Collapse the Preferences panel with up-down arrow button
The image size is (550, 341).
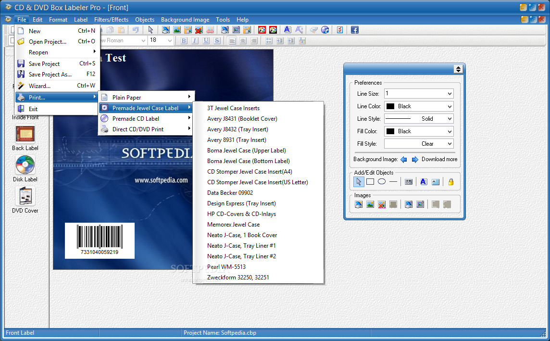pyautogui.click(x=458, y=69)
